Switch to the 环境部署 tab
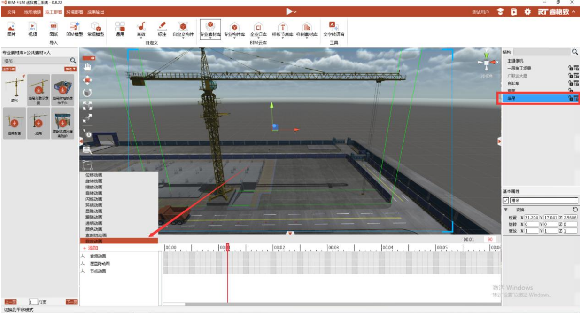581x313 pixels. pyautogui.click(x=75, y=12)
